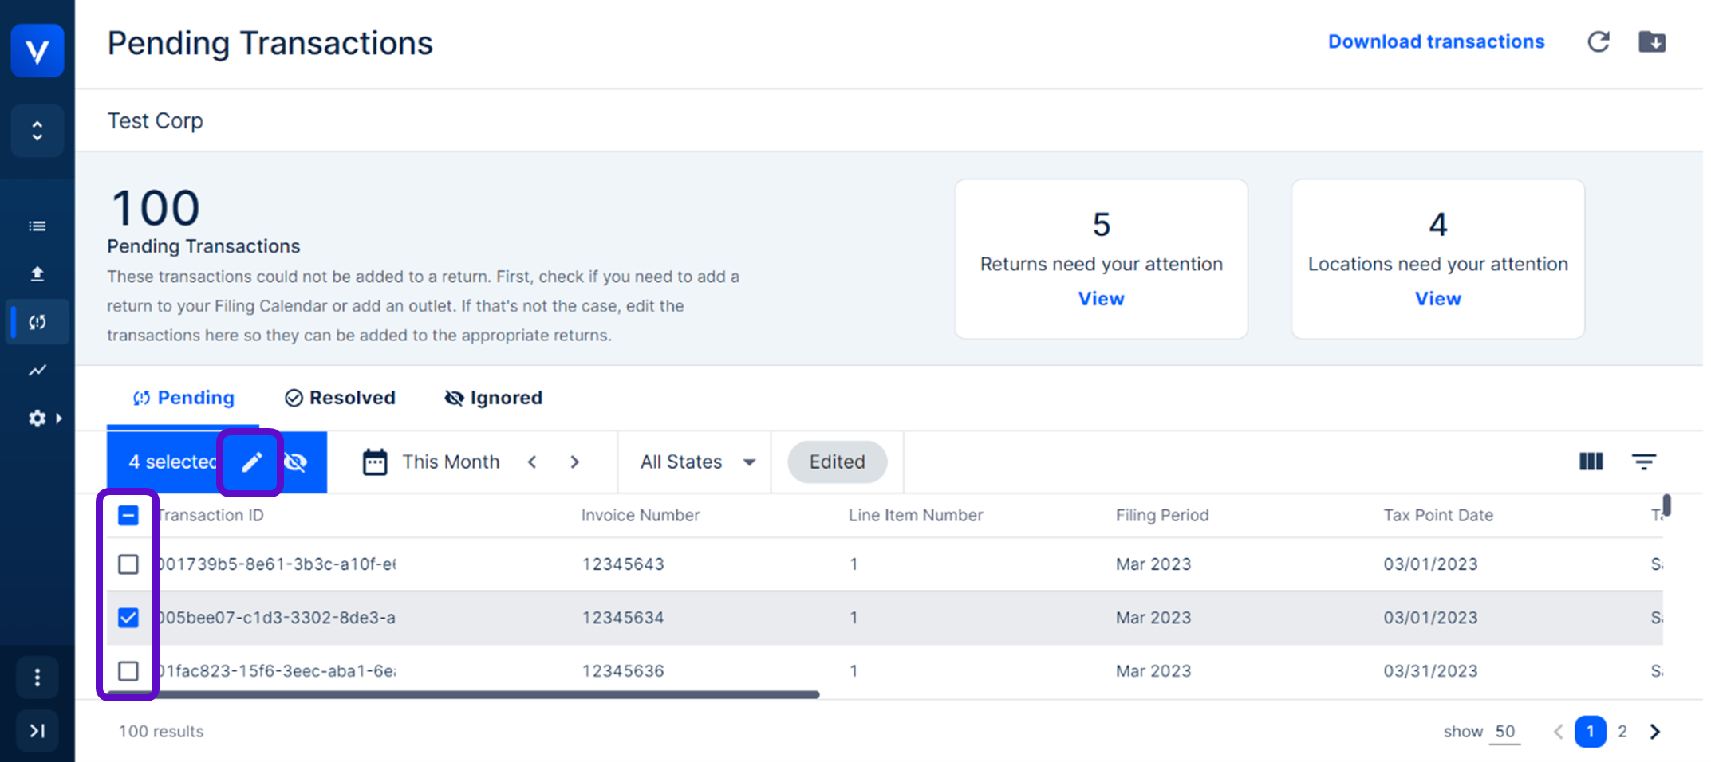
Task: Open the upload icon in the sidebar
Action: click(37, 274)
